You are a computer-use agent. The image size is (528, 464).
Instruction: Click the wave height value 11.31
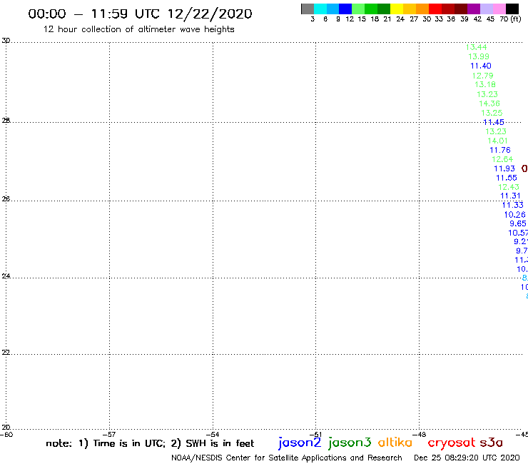click(x=510, y=196)
